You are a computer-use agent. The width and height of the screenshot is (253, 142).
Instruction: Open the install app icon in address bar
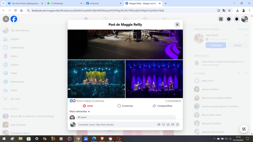pos(219,10)
